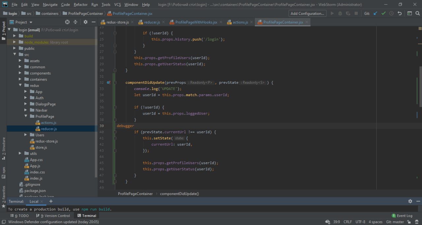Click Collapse All icon in Project panel
Viewport: 422px width, 225px height.
coord(75,22)
